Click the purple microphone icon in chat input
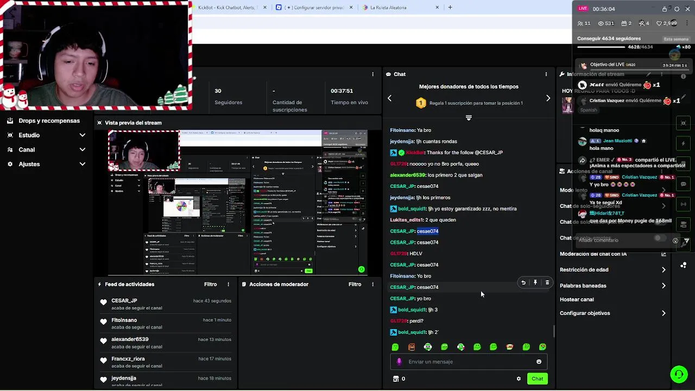The image size is (695, 391). [399, 362]
